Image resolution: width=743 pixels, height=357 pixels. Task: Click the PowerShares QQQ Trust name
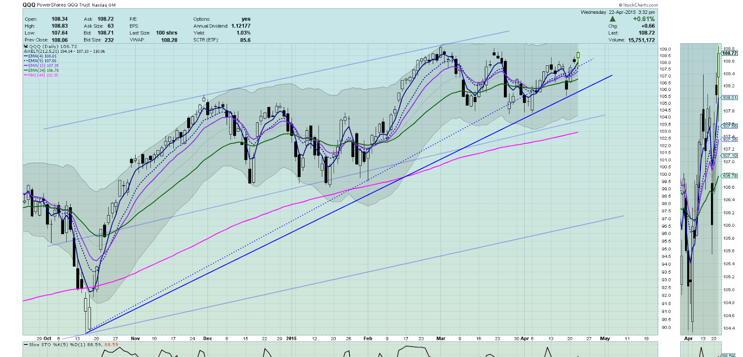63,5
